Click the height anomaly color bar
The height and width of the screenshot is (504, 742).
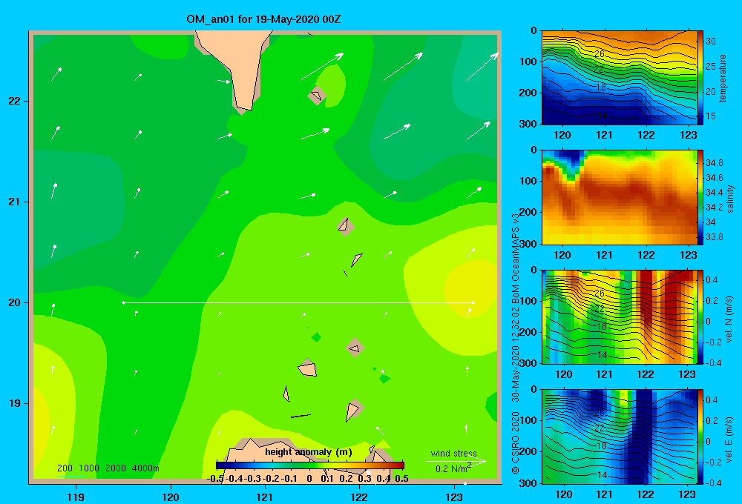click(x=310, y=465)
